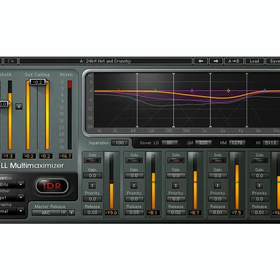Click the band meter readout -8.7
280x280 pixels.
point(195,213)
